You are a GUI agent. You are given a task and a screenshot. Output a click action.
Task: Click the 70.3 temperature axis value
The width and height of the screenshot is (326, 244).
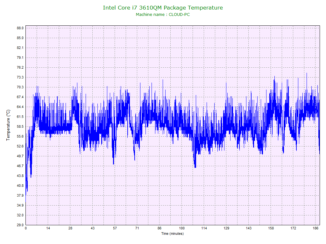[20, 87]
